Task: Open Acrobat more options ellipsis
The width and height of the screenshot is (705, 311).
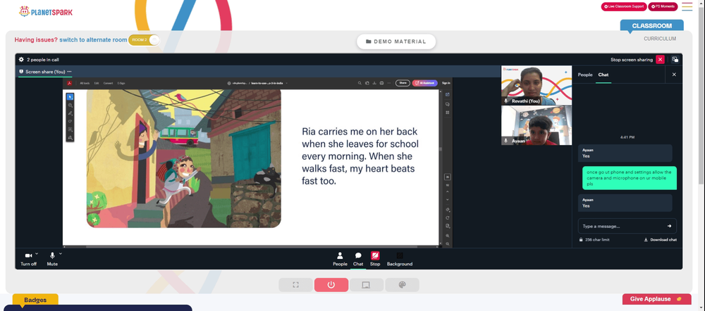Action: tap(389, 83)
